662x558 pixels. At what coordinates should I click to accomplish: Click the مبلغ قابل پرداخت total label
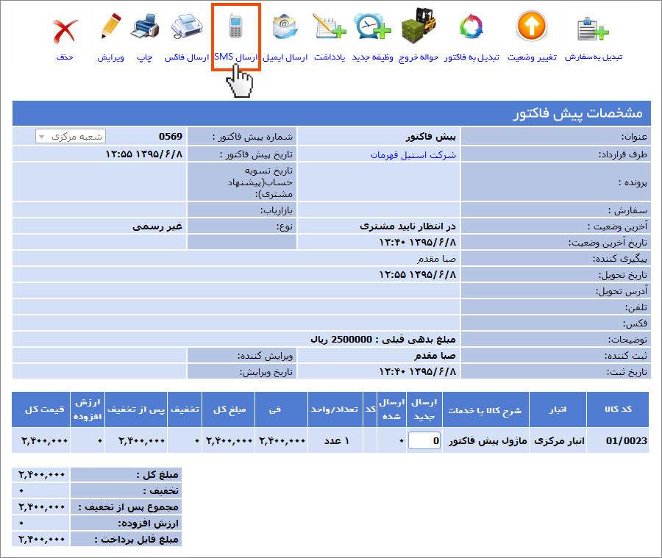click(x=136, y=540)
